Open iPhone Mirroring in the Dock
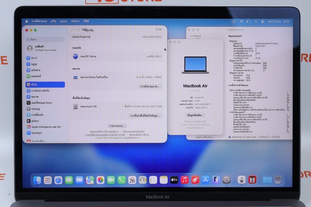 pos(216,180)
